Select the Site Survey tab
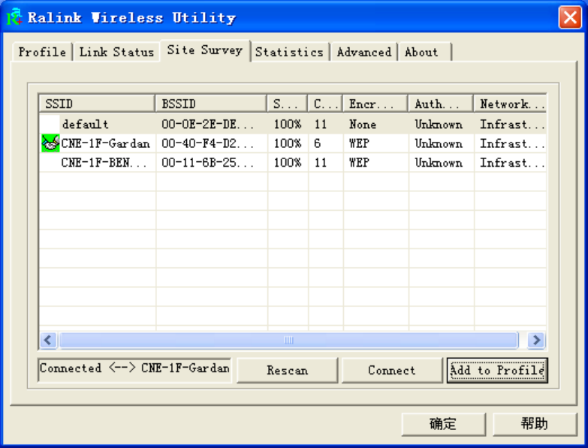This screenshot has width=588, height=448. coord(205,50)
